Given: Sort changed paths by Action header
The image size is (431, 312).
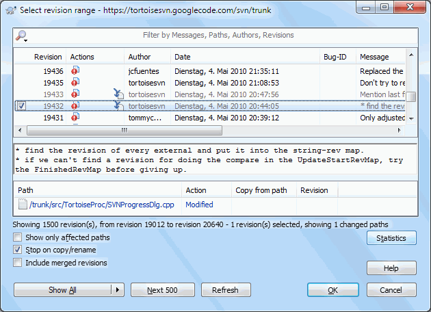Looking at the screenshot, I should [207, 190].
